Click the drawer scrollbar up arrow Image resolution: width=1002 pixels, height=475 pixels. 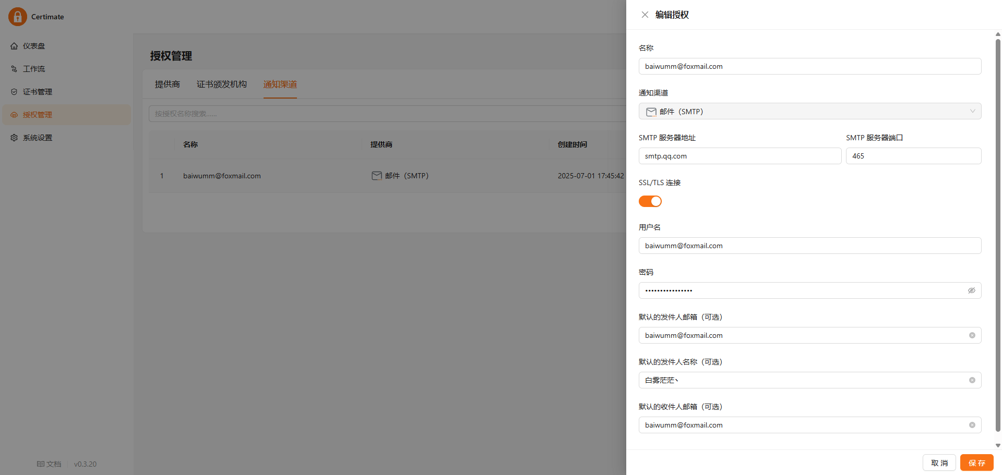tap(998, 34)
